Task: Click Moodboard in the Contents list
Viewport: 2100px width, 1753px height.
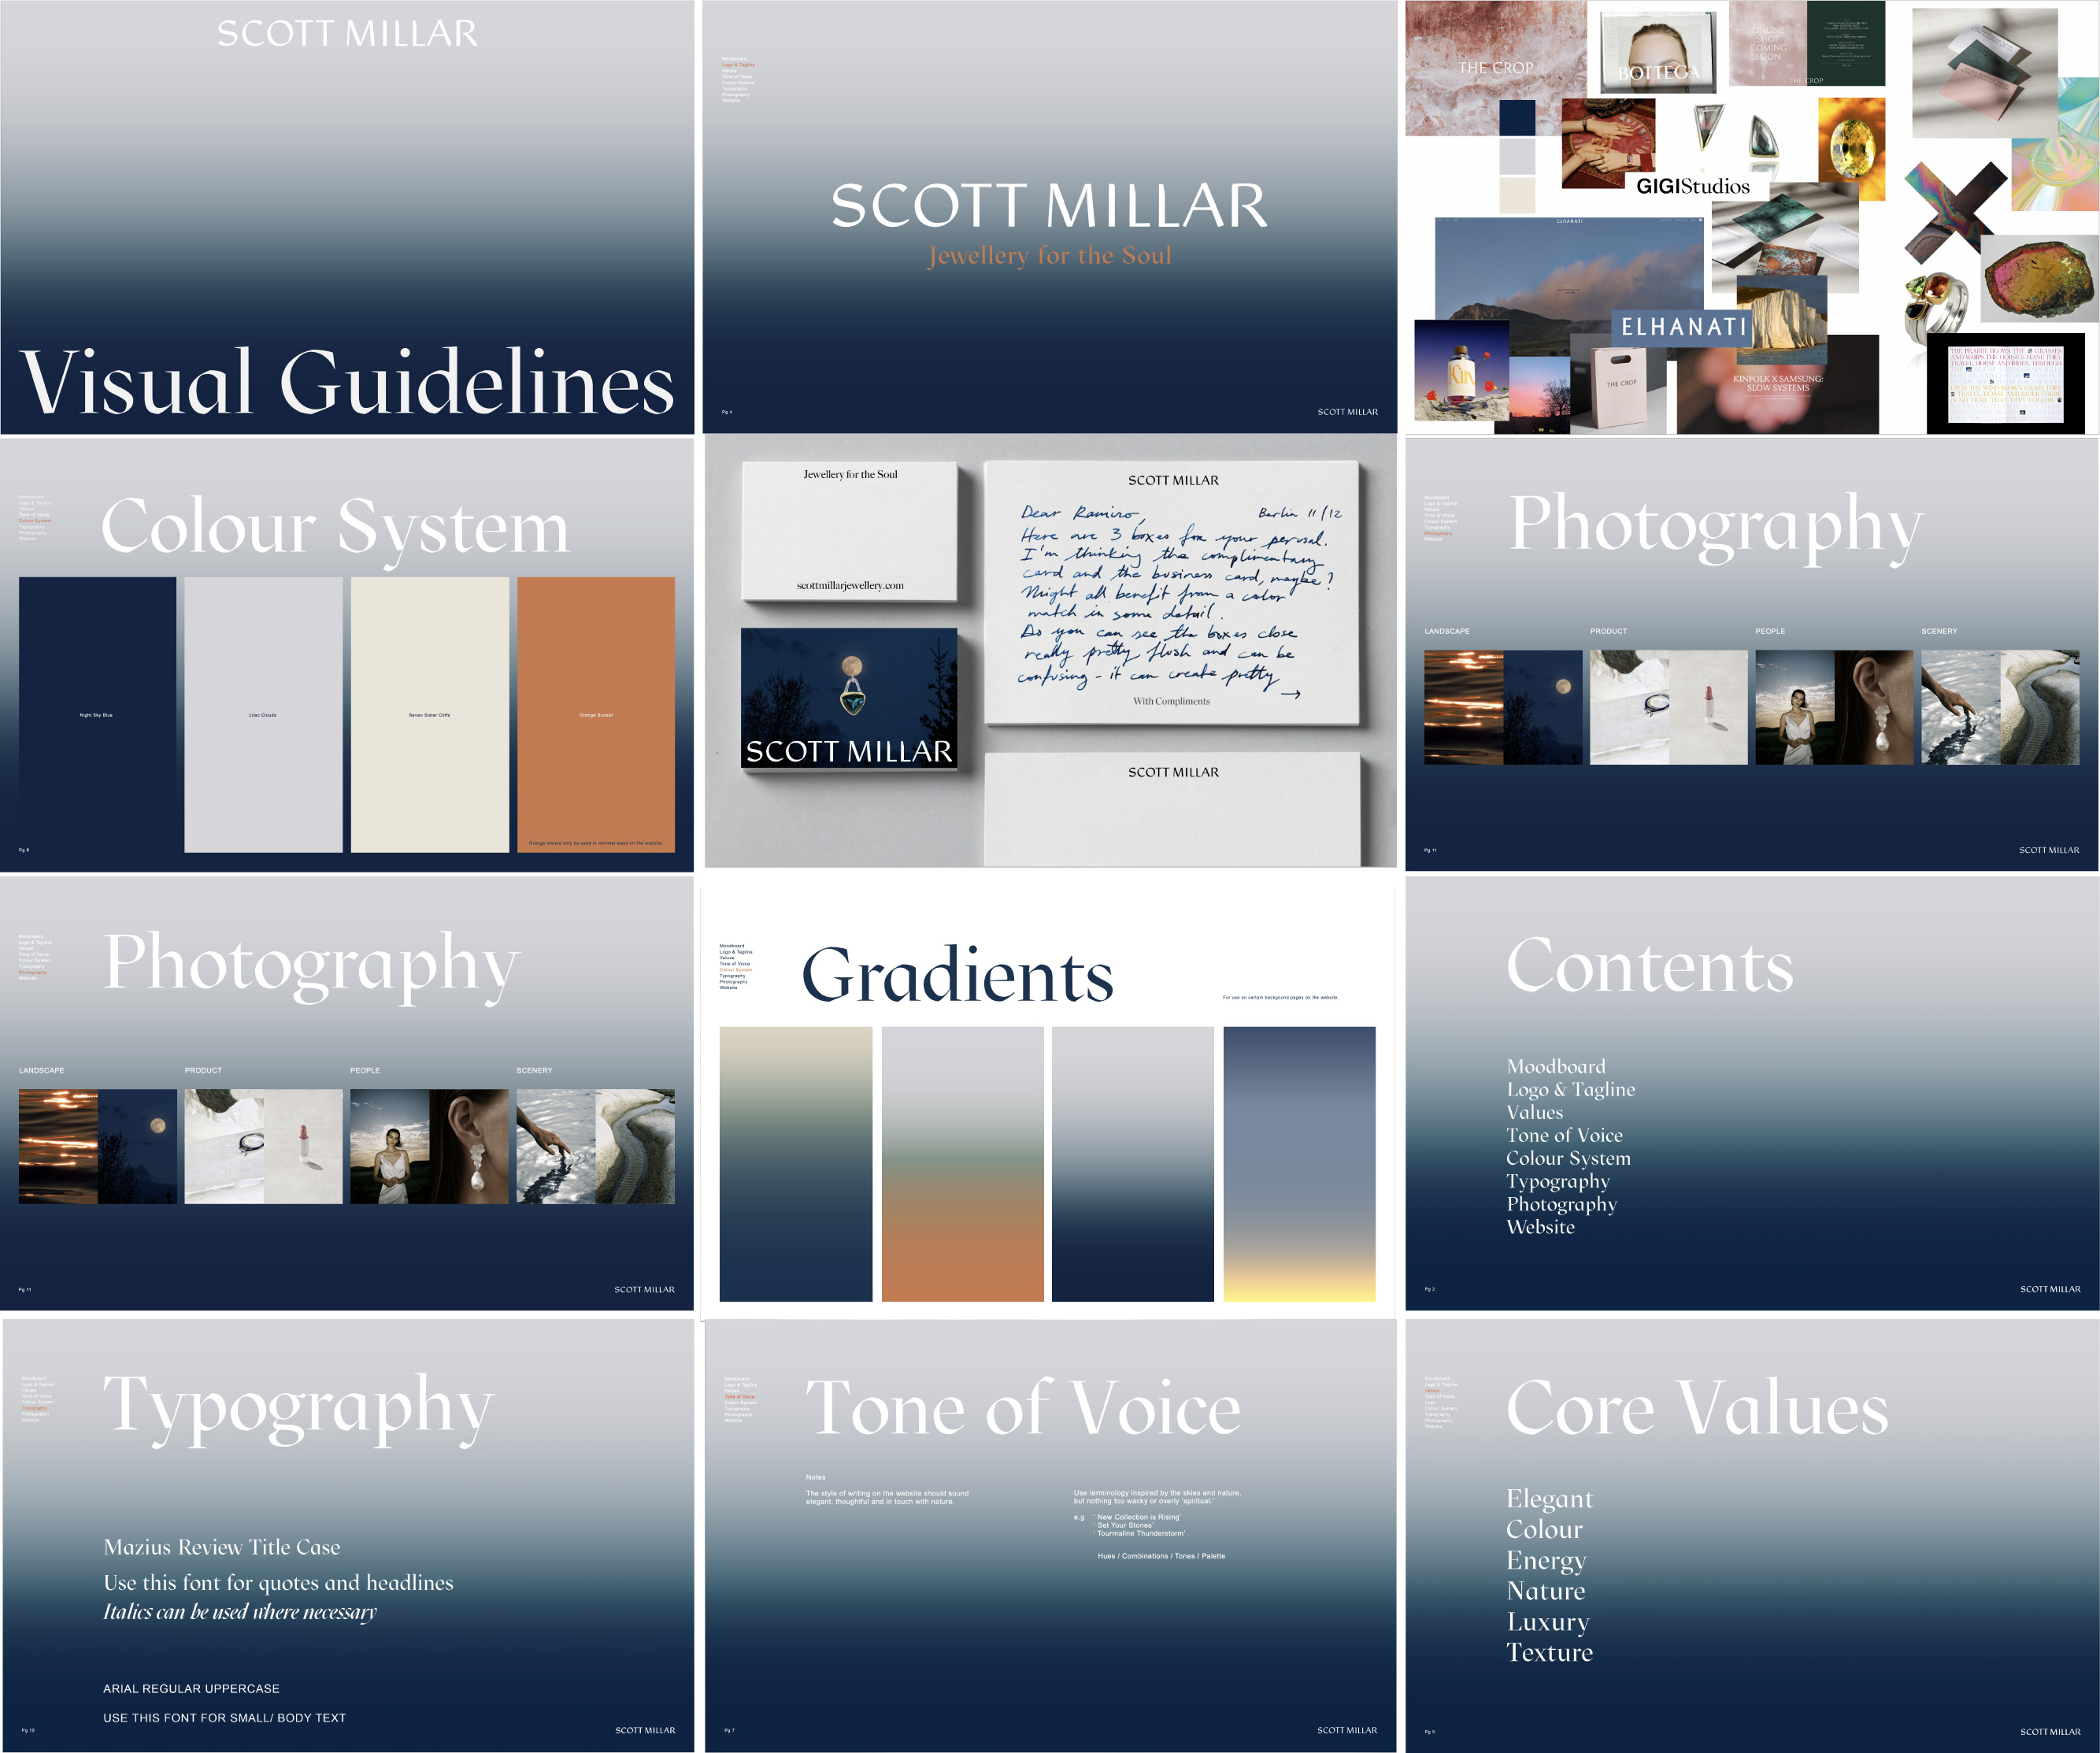Action: tap(1556, 1066)
